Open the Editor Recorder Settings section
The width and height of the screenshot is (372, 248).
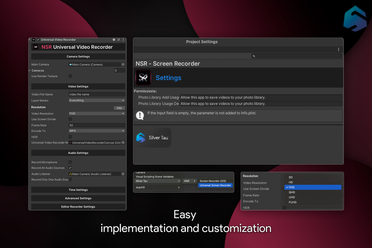(78, 206)
